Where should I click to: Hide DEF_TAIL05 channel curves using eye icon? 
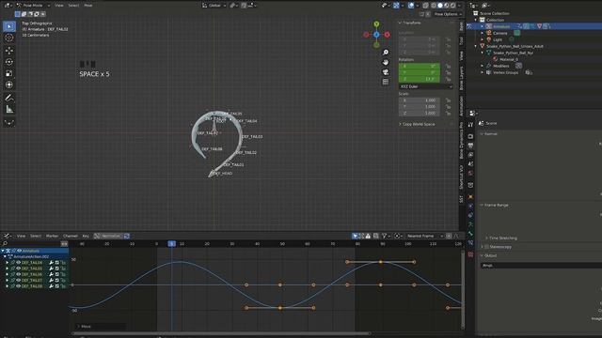coord(18,269)
